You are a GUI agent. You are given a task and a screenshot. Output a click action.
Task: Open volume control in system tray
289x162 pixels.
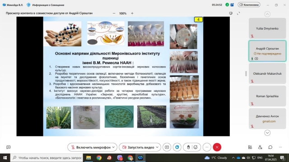pyautogui.click(x=248, y=158)
